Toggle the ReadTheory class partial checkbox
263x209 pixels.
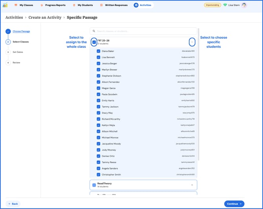click(94, 185)
